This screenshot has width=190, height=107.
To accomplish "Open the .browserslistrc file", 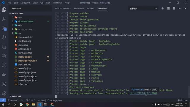I will 26,37.
